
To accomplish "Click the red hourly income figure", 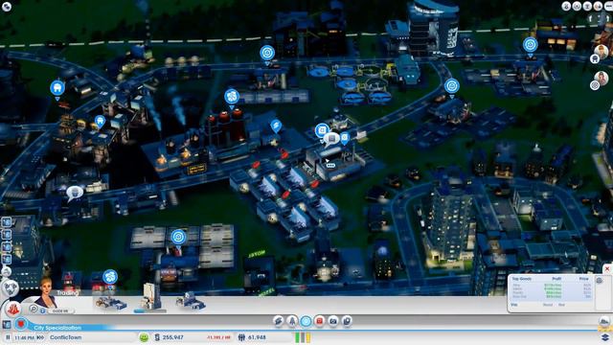I will [218, 337].
